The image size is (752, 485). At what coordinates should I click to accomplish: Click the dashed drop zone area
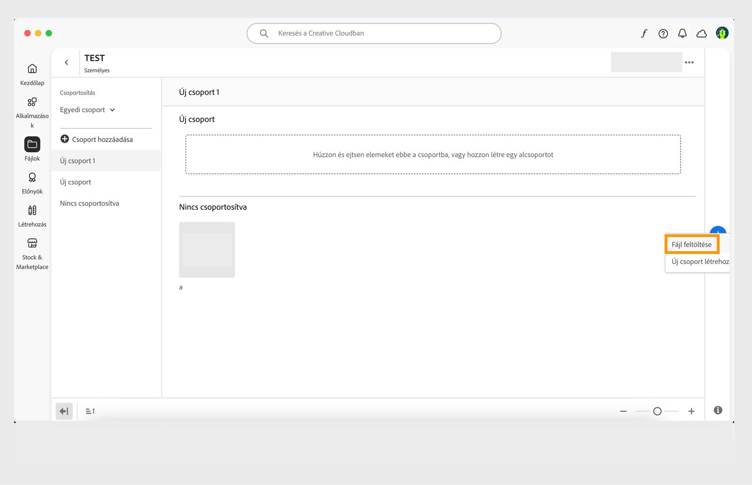[x=433, y=154]
